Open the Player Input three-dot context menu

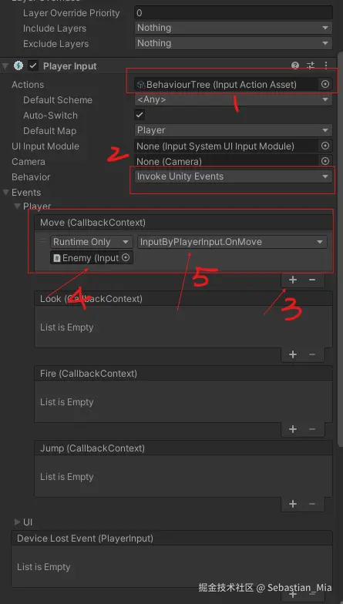pyautogui.click(x=326, y=66)
